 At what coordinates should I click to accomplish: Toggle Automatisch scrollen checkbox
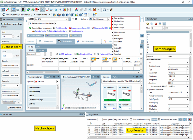click(x=159, y=119)
